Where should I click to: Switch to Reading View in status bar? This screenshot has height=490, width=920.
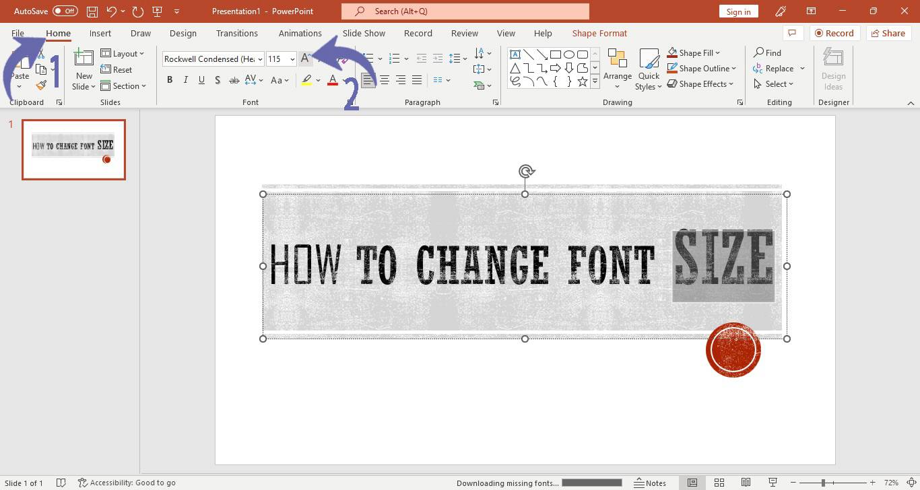746,483
